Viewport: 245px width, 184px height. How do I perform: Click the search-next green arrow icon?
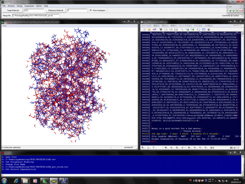tap(187, 30)
